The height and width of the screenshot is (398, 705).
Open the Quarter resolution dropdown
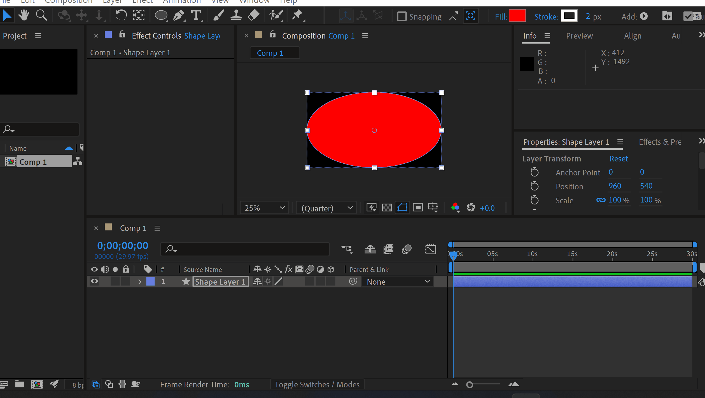coord(326,208)
